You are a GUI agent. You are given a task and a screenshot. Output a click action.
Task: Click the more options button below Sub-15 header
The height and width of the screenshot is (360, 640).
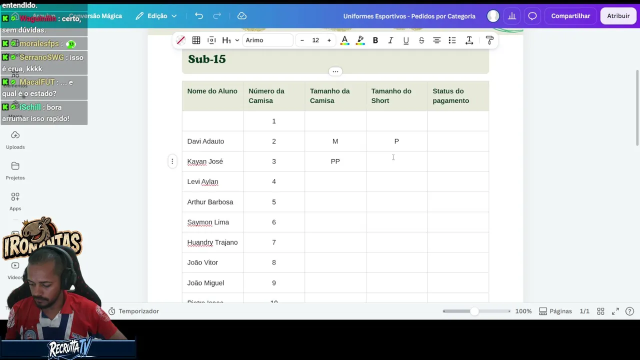[x=335, y=71]
